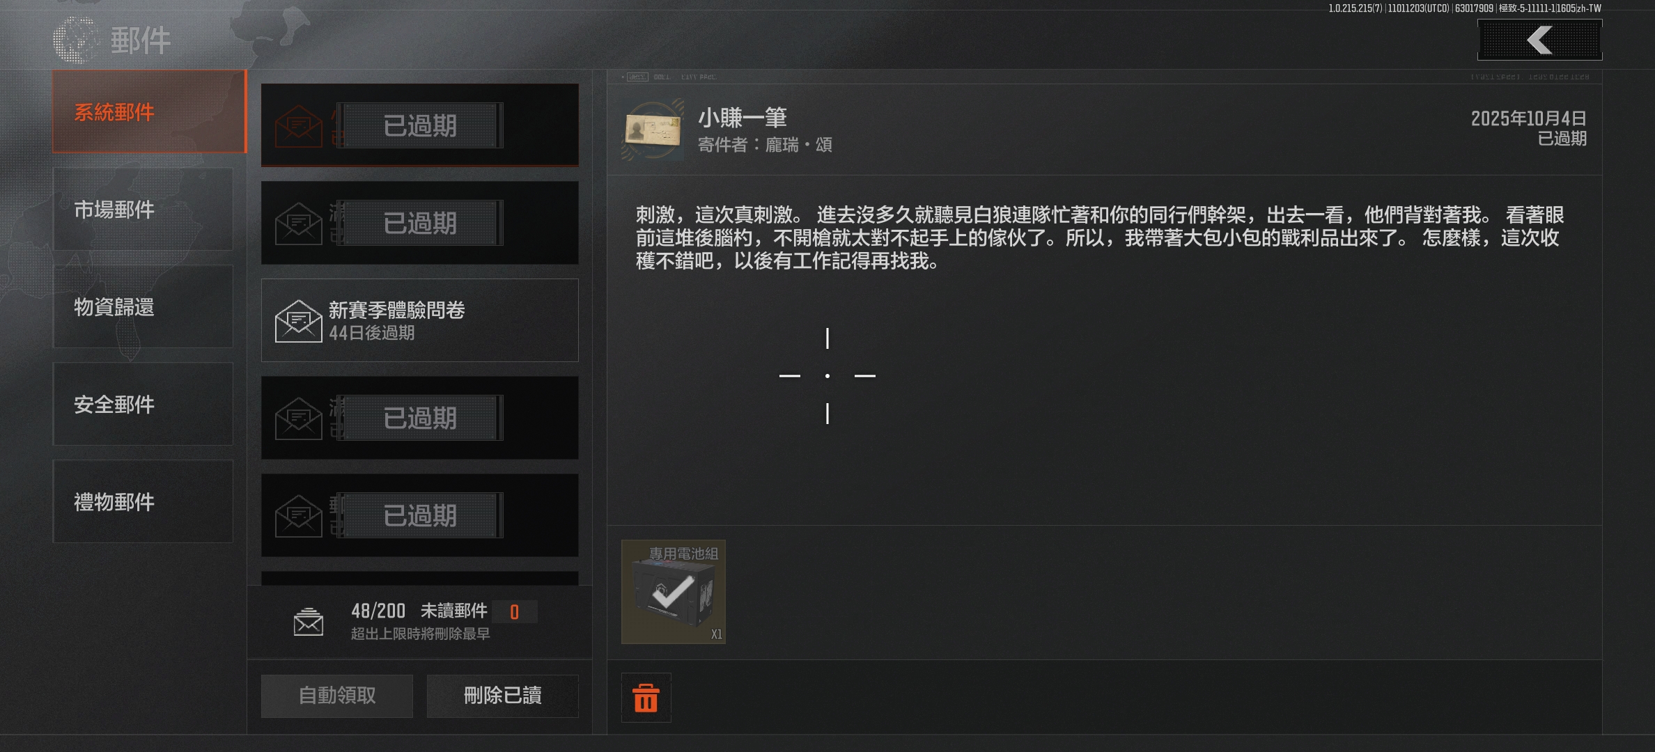Viewport: 1655px width, 752px height.
Task: Click the unread mail count 0 badge
Action: pyautogui.click(x=514, y=612)
